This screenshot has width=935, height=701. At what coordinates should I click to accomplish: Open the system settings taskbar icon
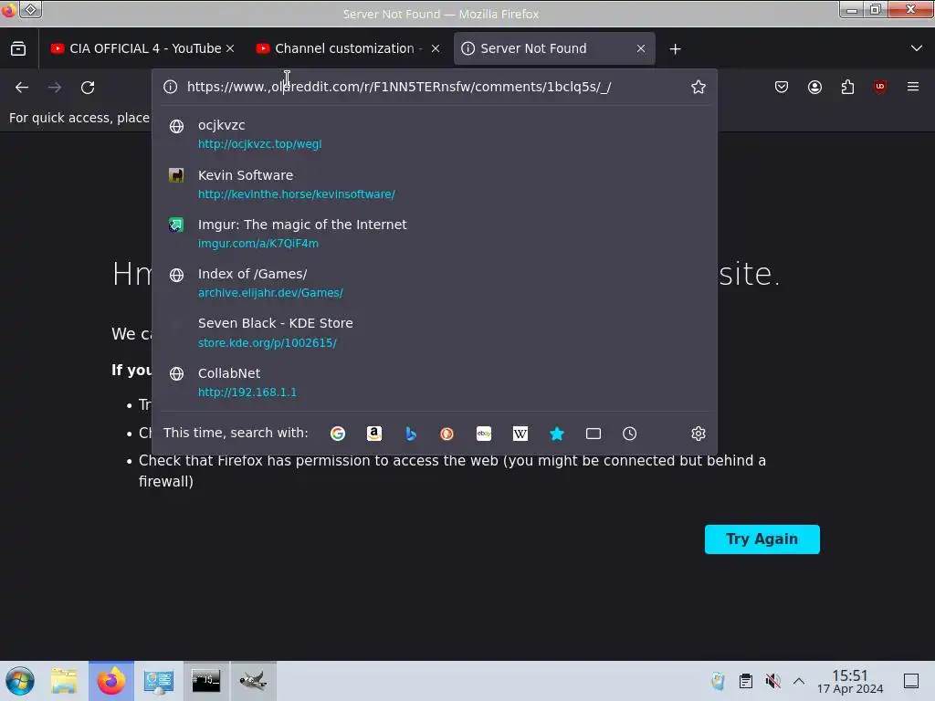click(x=159, y=681)
